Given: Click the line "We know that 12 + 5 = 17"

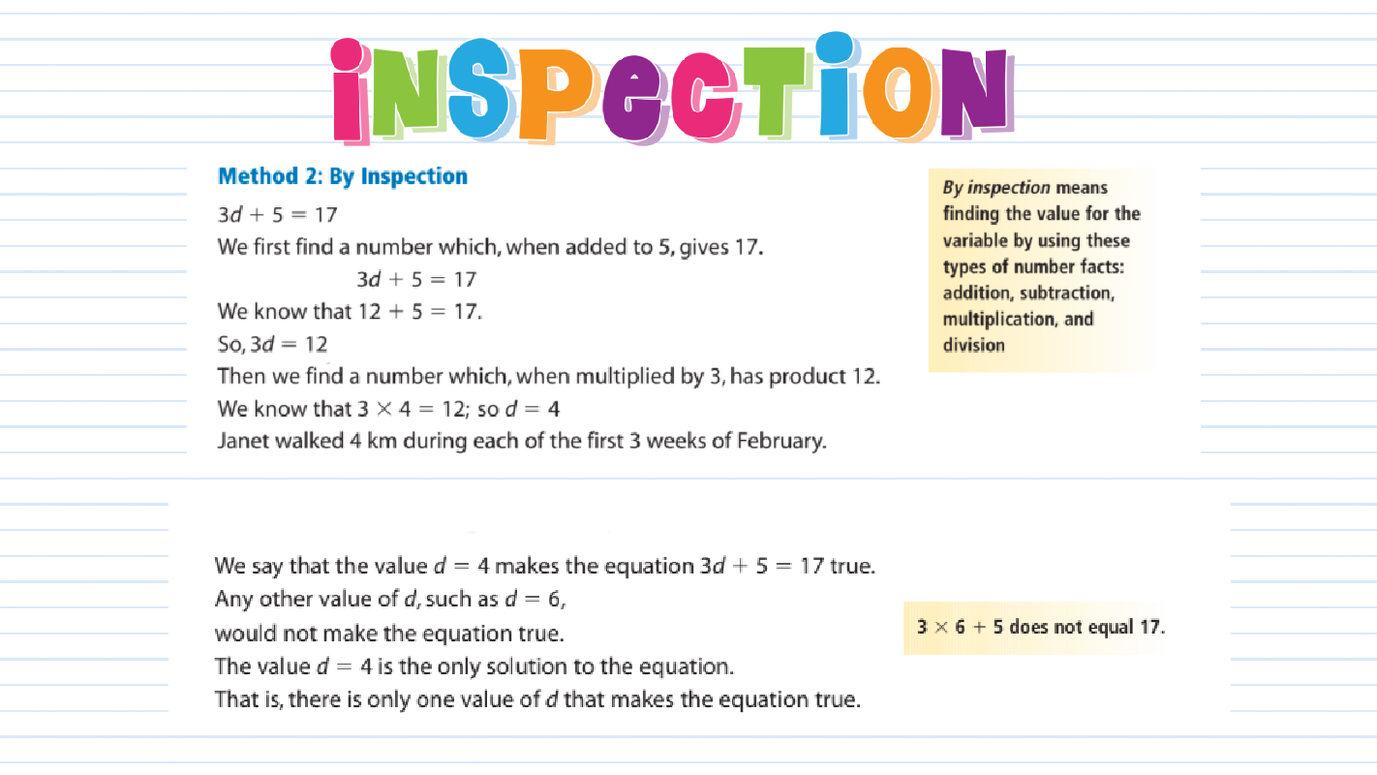Looking at the screenshot, I should 350,312.
